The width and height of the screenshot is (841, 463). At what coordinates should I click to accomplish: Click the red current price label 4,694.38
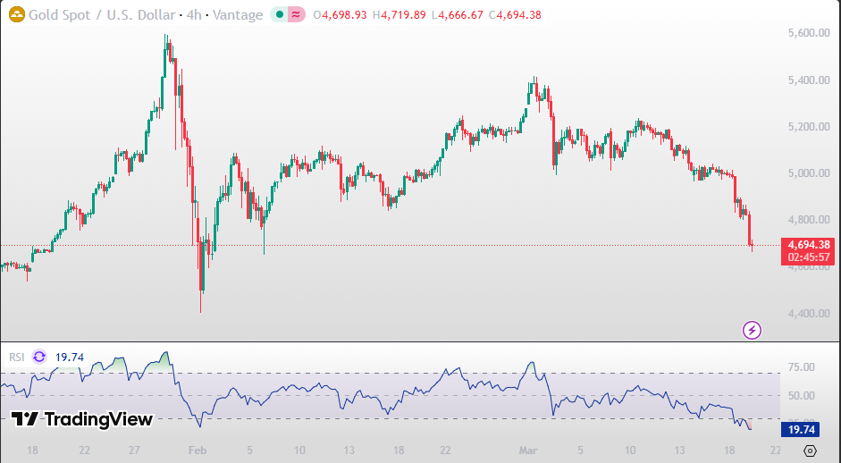pyautogui.click(x=809, y=245)
